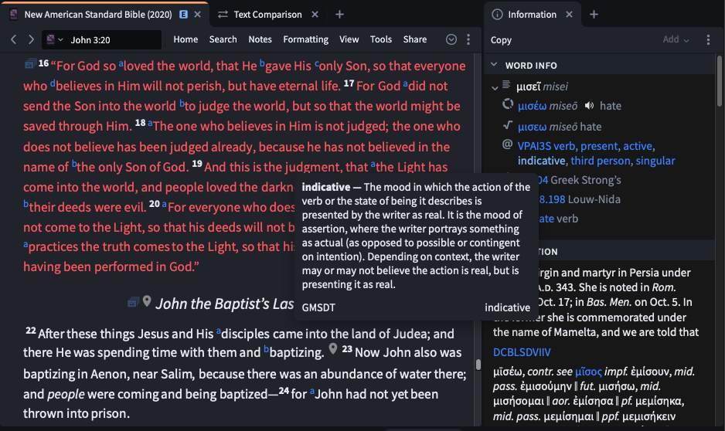Select the Information tab
The height and width of the screenshot is (431, 725).
coord(533,15)
